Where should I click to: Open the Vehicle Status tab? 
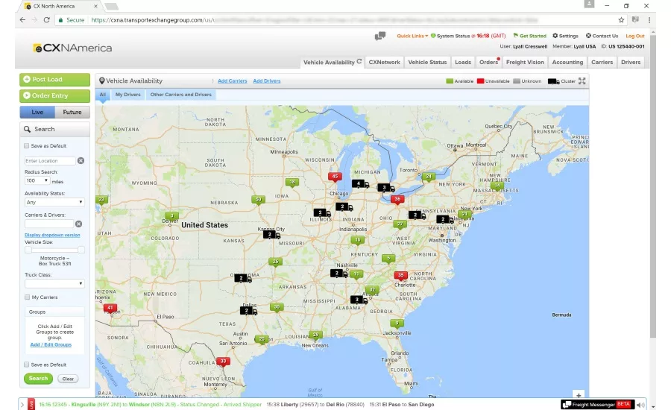pos(427,62)
